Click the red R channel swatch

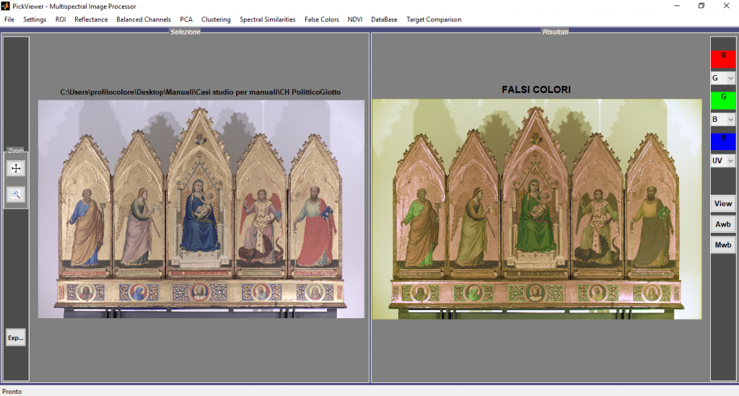tap(723, 59)
